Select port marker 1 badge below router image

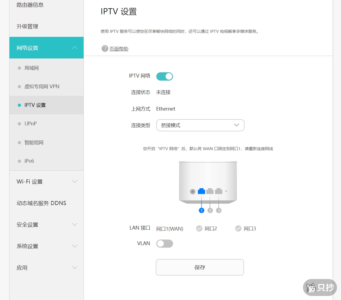point(201,210)
